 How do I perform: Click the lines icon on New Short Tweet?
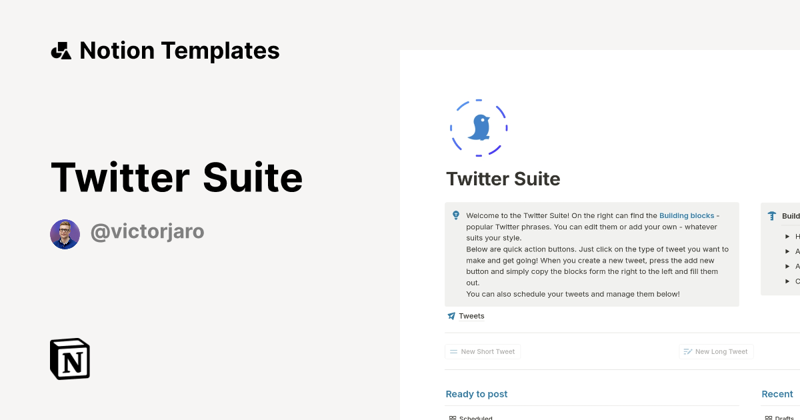(454, 351)
